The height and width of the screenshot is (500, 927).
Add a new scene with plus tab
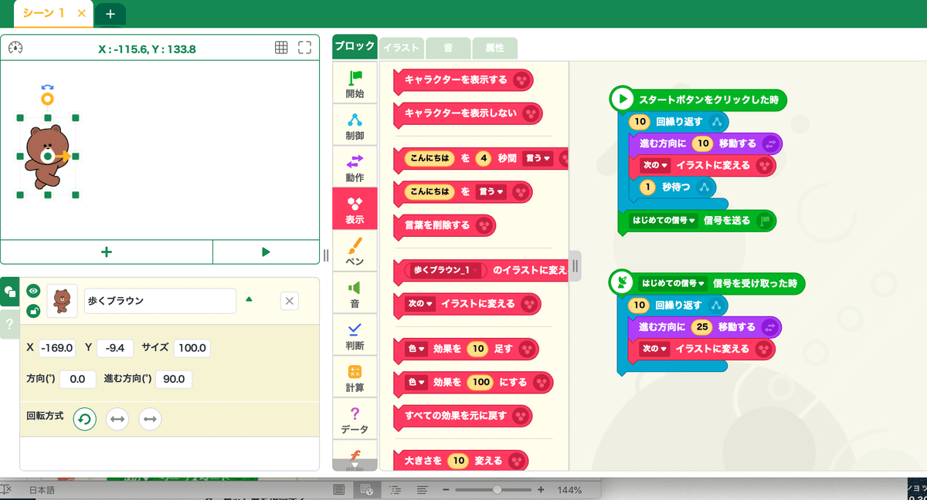110,14
